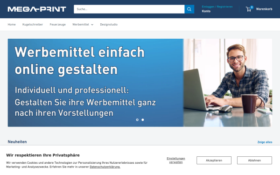Open Kugelschreiber category
The image size is (280, 175).
click(x=33, y=24)
